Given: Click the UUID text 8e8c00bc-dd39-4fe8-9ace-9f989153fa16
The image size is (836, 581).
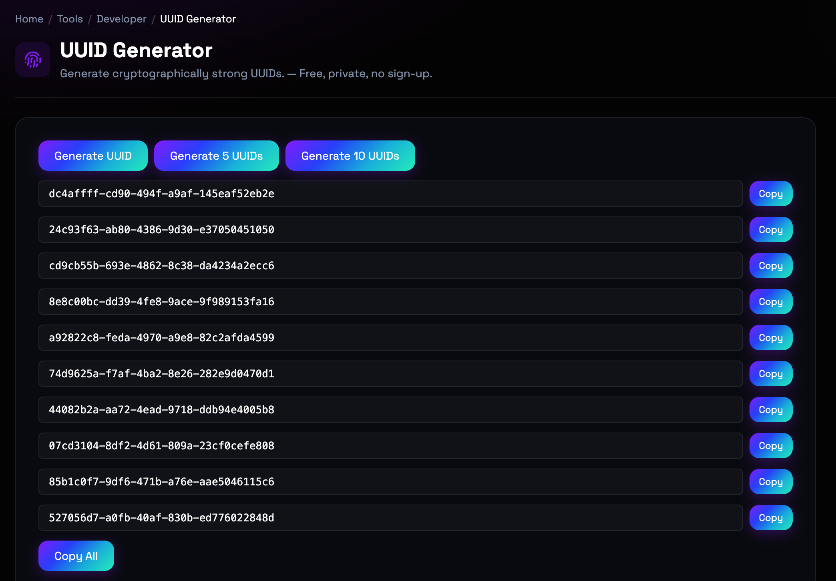Looking at the screenshot, I should pyautogui.click(x=161, y=302).
